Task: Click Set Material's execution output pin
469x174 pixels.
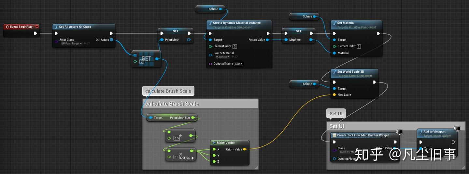Action: coord(378,33)
